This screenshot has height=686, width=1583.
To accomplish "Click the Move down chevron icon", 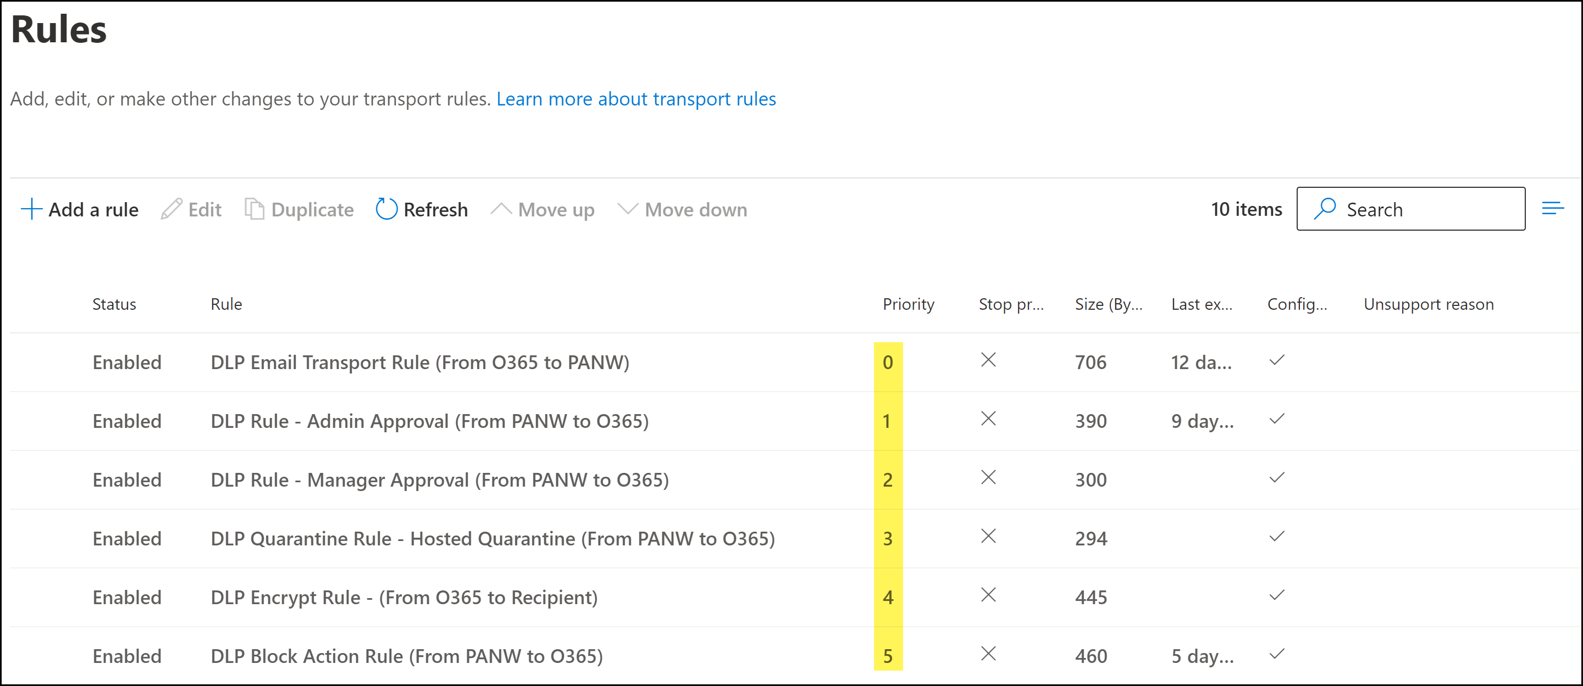I will tap(627, 209).
